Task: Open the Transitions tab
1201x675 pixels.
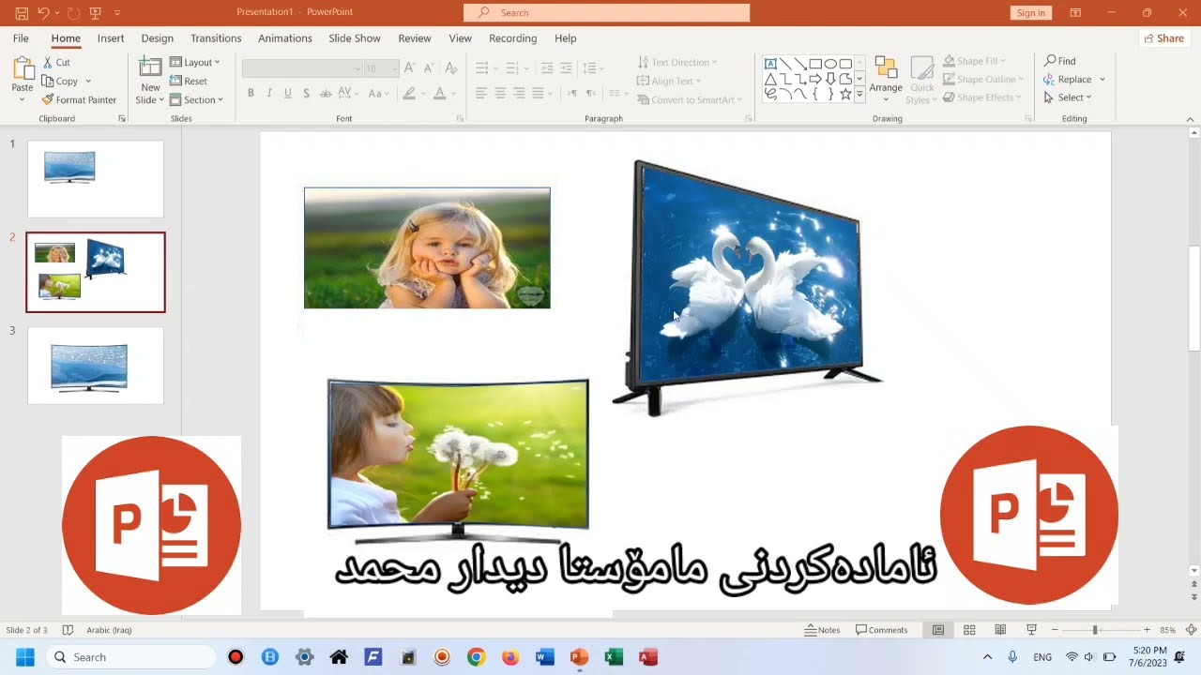Action: pyautogui.click(x=216, y=38)
